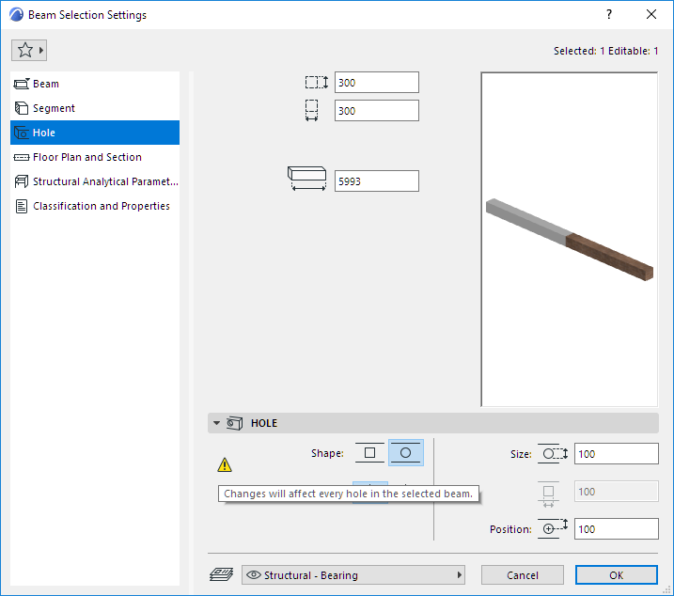Image resolution: width=674 pixels, height=596 pixels.
Task: Switch to the Segment page
Action: coord(95,108)
